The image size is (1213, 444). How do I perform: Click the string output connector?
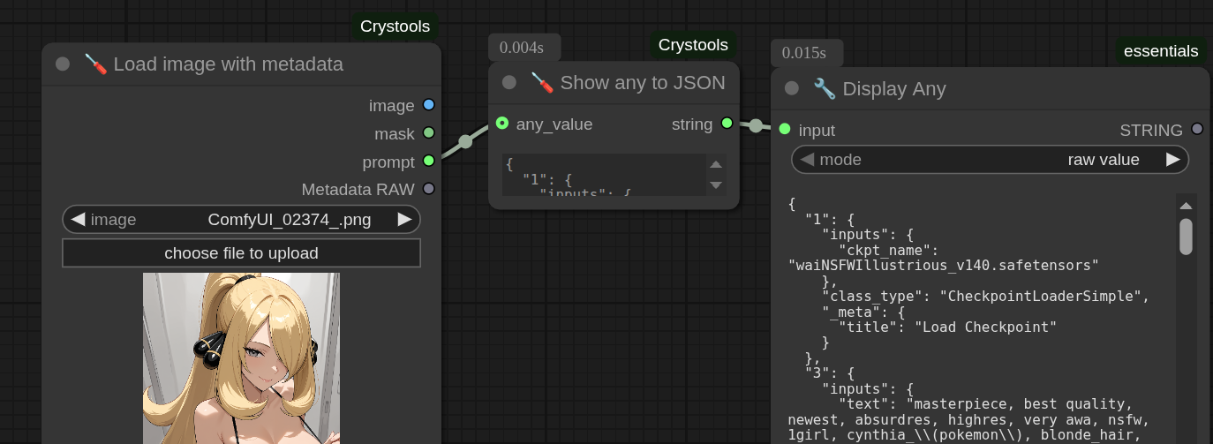[727, 124]
